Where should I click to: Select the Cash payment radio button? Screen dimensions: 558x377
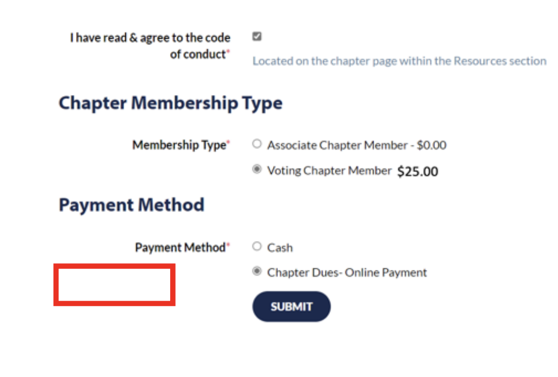pyautogui.click(x=257, y=246)
